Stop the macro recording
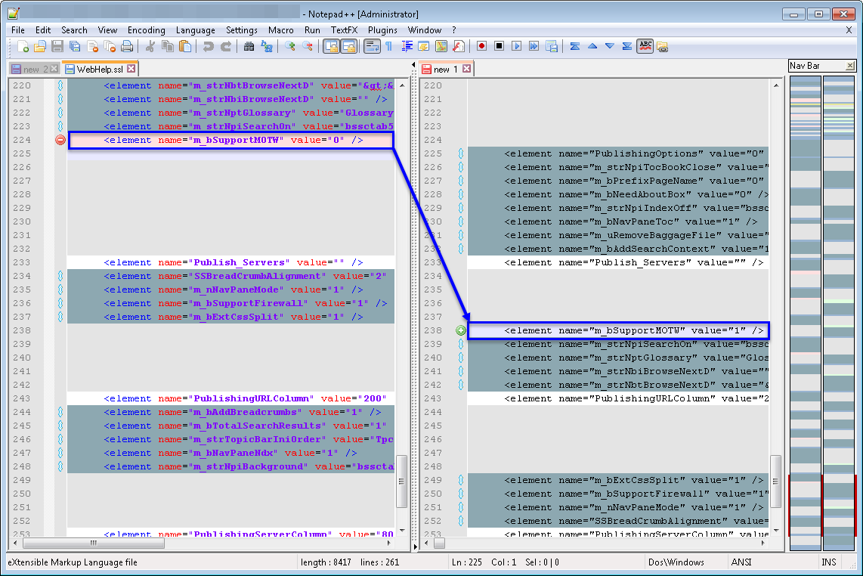Viewport: 863px width, 576px height. (498, 46)
